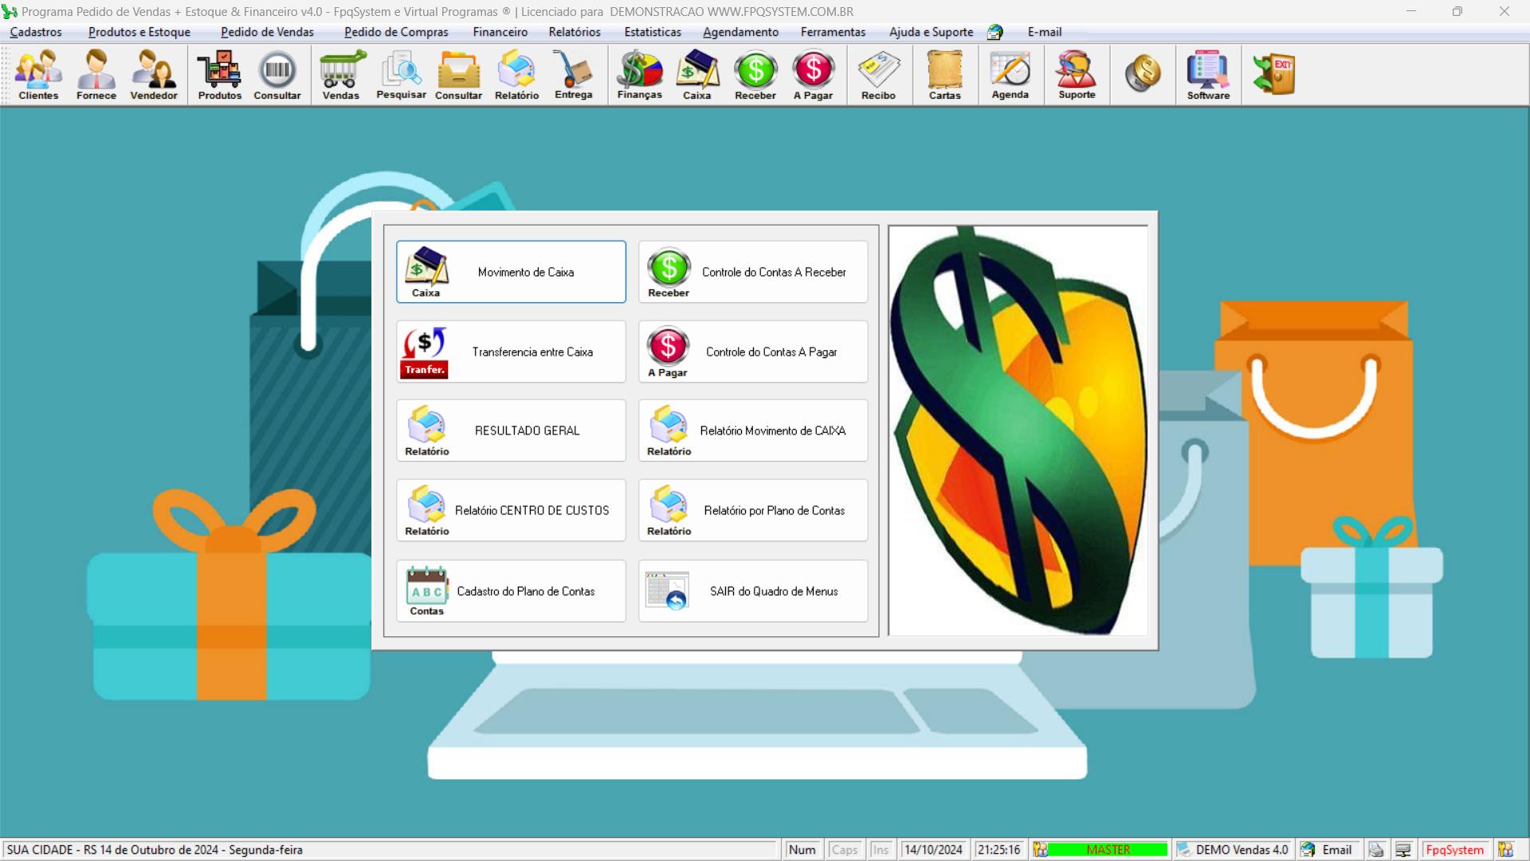Open the Agenda toolbar icon
Screen dimensions: 1530x861
click(1010, 75)
